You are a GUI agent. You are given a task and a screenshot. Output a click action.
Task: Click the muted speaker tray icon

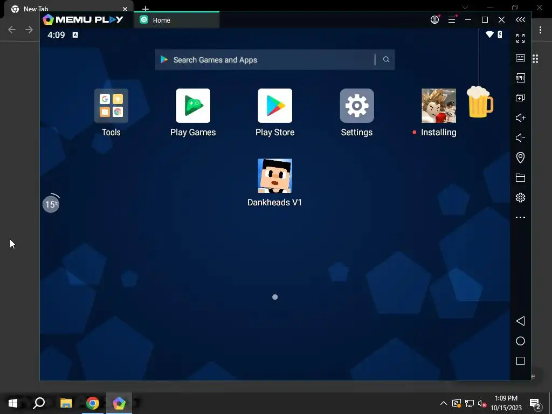[482, 403]
